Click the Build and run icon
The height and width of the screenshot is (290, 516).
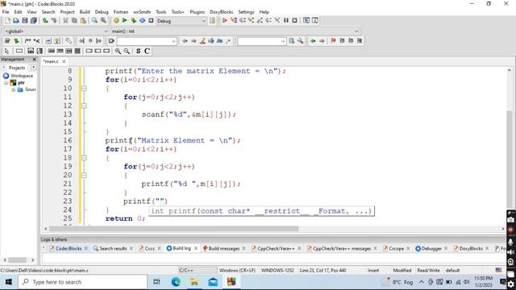(x=133, y=21)
